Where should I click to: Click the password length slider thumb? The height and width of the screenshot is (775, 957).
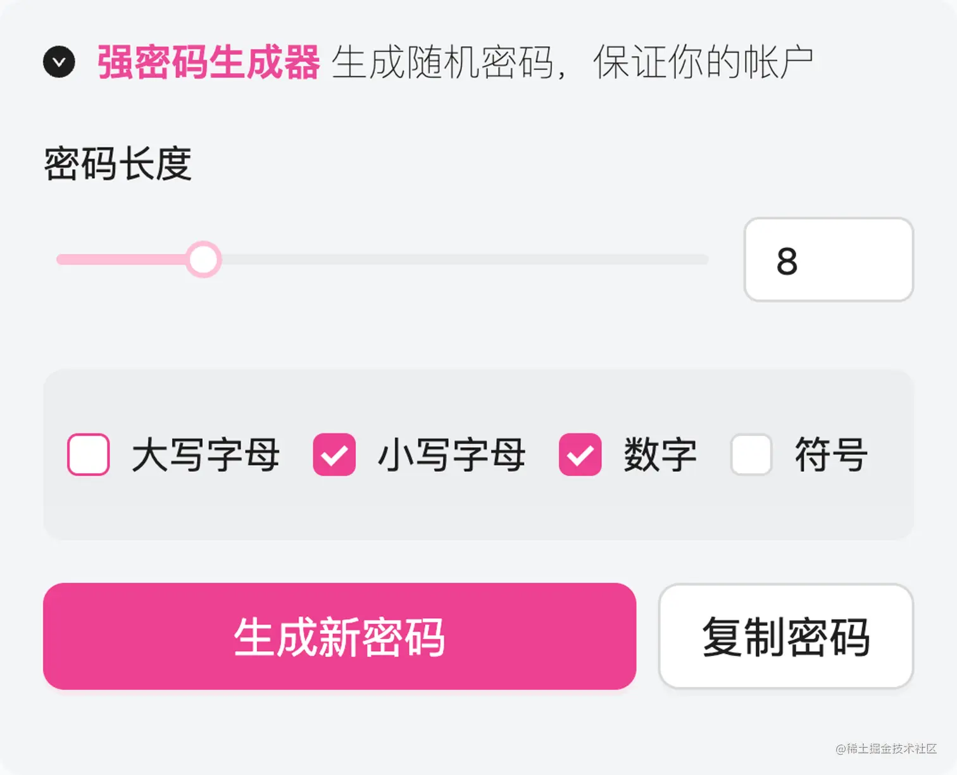point(203,259)
